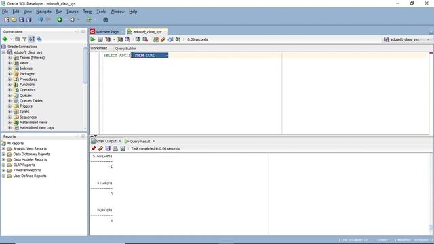Click the Forward navigation icon
Image resolution: width=434 pixels, height=244 pixels.
pos(73,20)
